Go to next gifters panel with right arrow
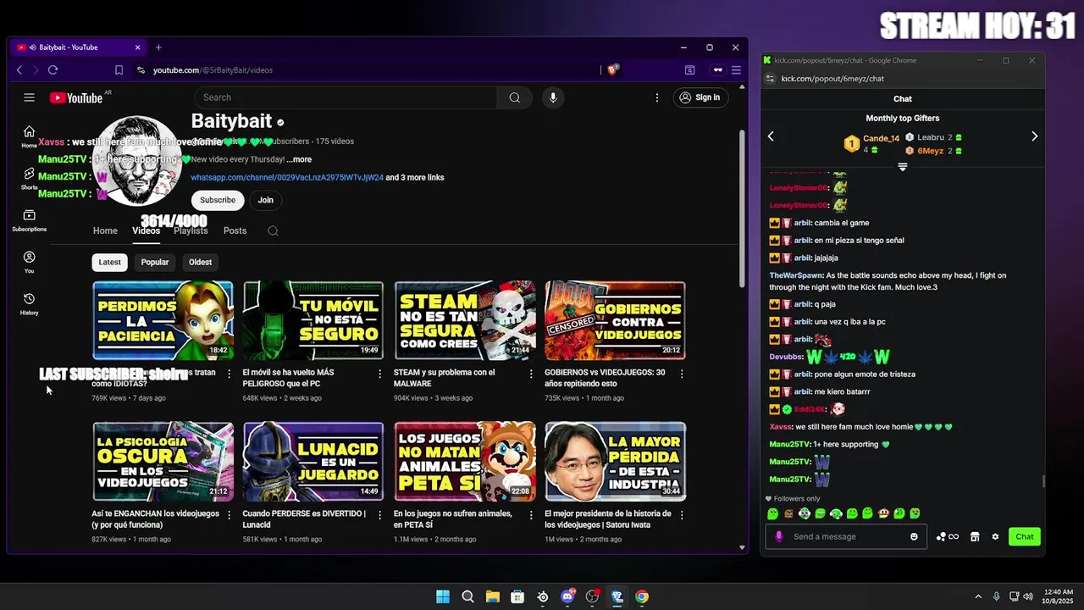The height and width of the screenshot is (610, 1084). (x=1034, y=136)
